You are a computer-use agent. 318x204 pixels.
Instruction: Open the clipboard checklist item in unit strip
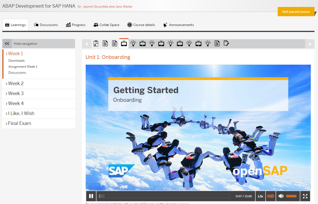point(96,43)
